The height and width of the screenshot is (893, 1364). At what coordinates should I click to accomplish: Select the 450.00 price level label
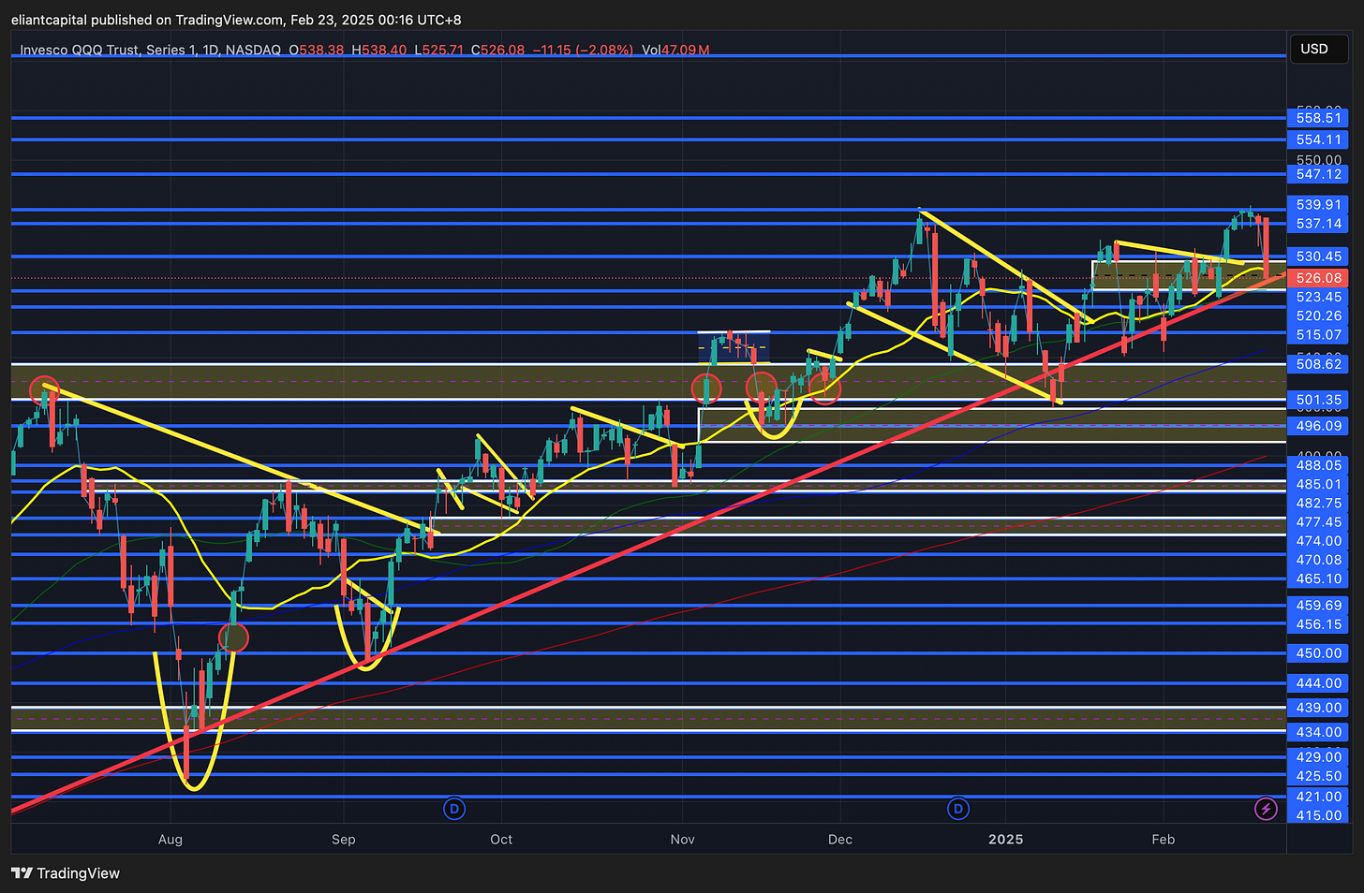pos(1318,653)
